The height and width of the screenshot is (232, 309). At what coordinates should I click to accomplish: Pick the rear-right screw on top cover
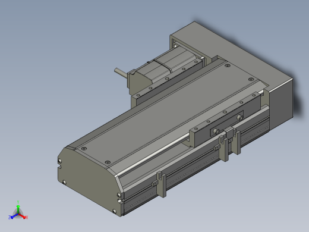(251, 79)
